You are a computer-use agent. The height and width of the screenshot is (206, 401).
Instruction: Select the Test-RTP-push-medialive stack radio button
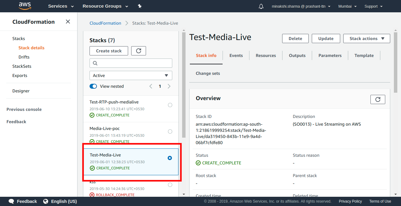point(170,105)
